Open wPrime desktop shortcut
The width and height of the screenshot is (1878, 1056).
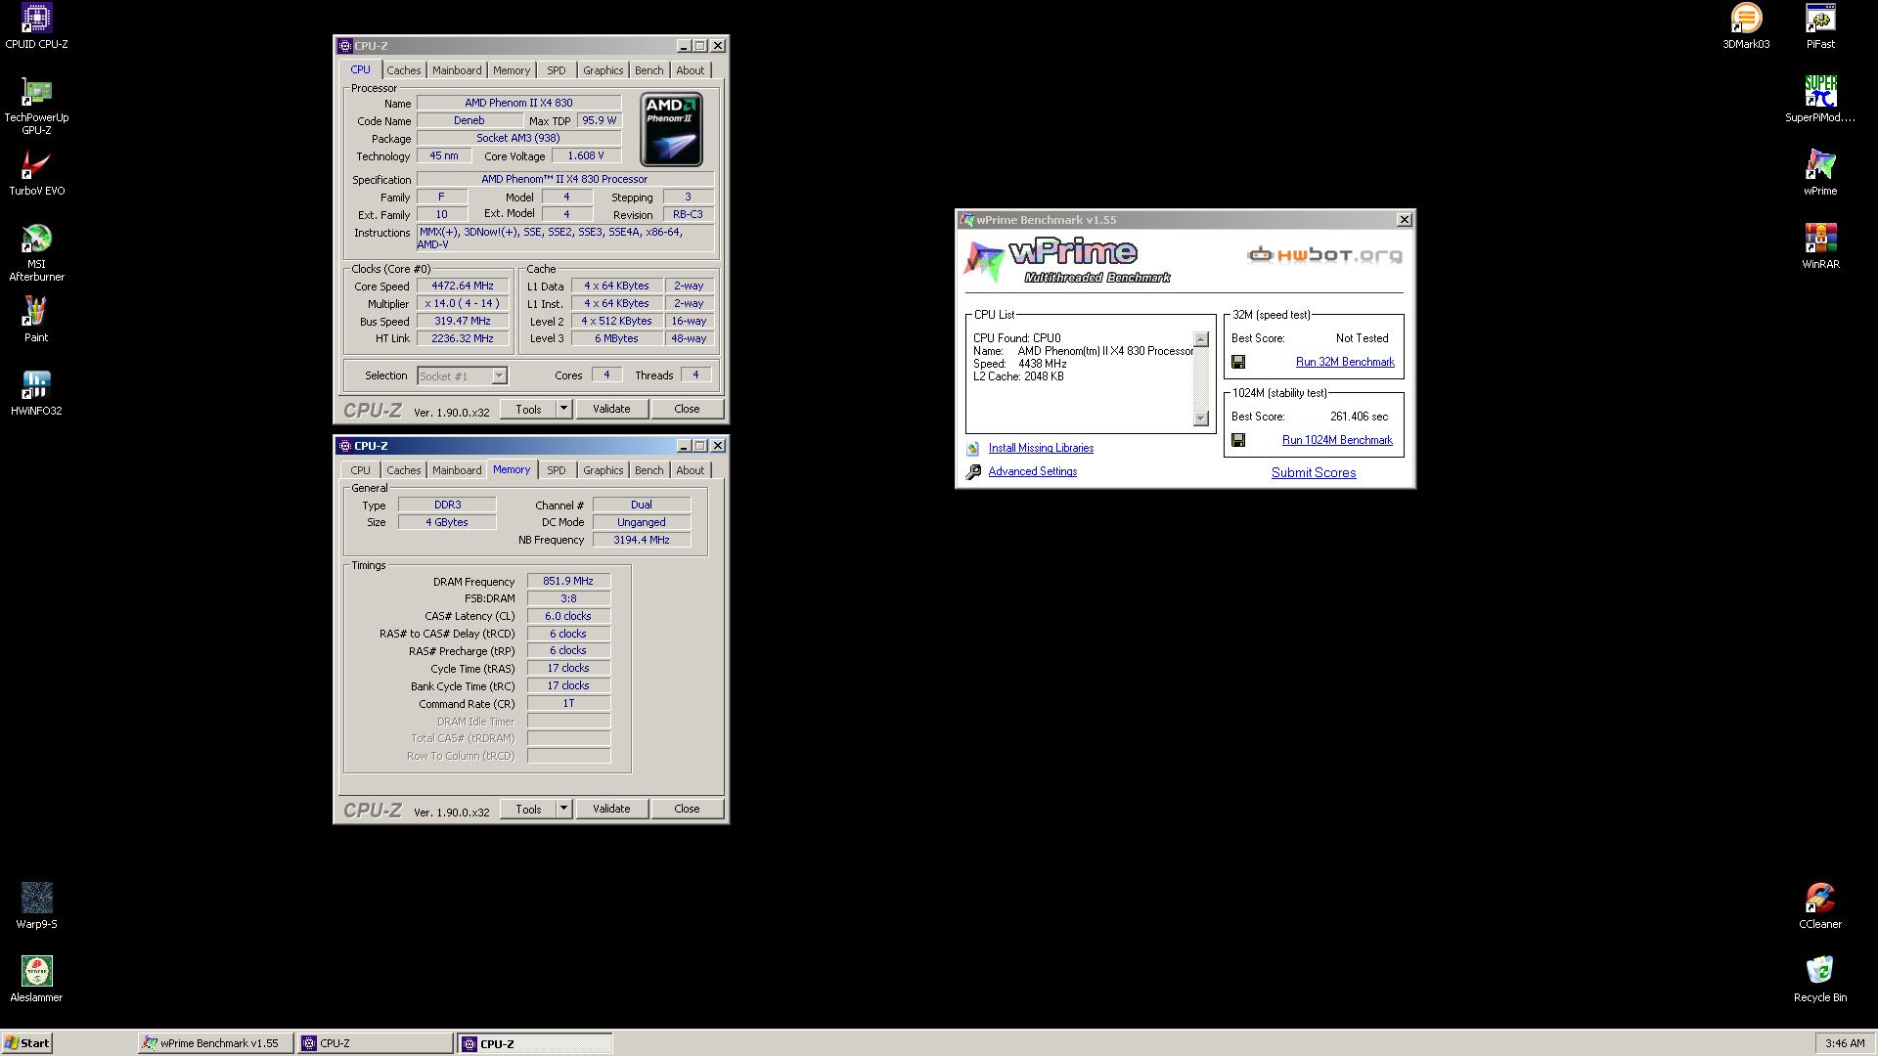[x=1820, y=173]
